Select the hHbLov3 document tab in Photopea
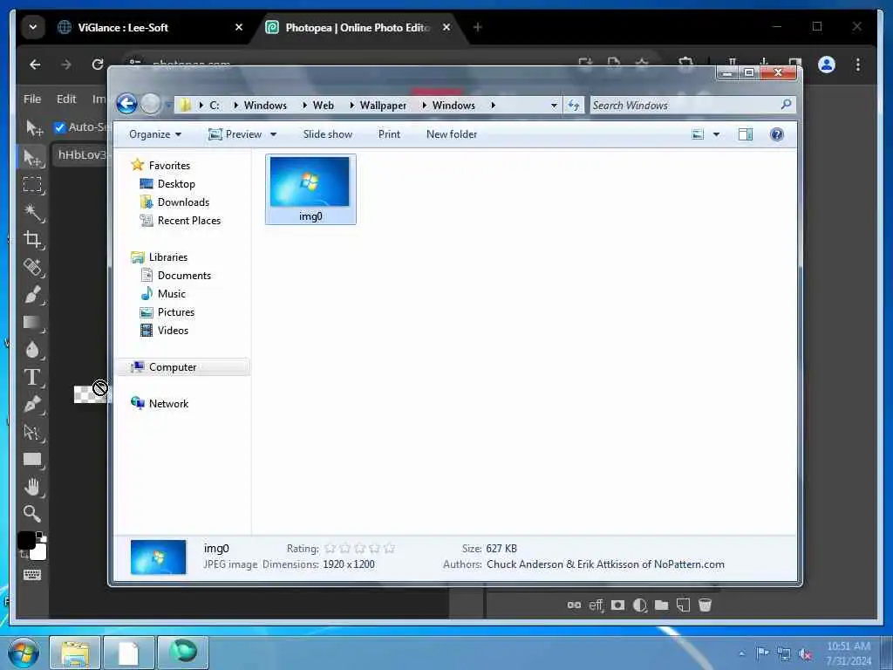The height and width of the screenshot is (670, 893). 81,155
